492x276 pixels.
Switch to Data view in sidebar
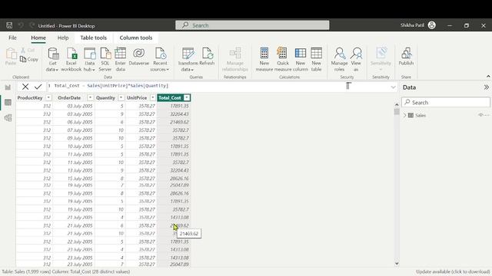pyautogui.click(x=8, y=102)
